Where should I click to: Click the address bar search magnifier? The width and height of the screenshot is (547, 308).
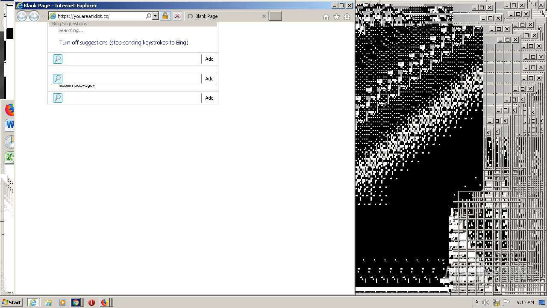148,16
